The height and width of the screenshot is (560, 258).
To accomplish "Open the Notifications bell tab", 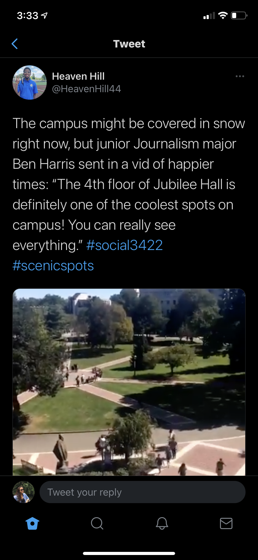I will coord(162,523).
